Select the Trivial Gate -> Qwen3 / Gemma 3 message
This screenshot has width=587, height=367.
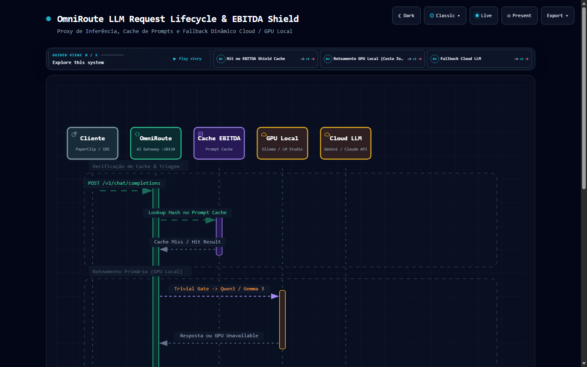(x=219, y=289)
